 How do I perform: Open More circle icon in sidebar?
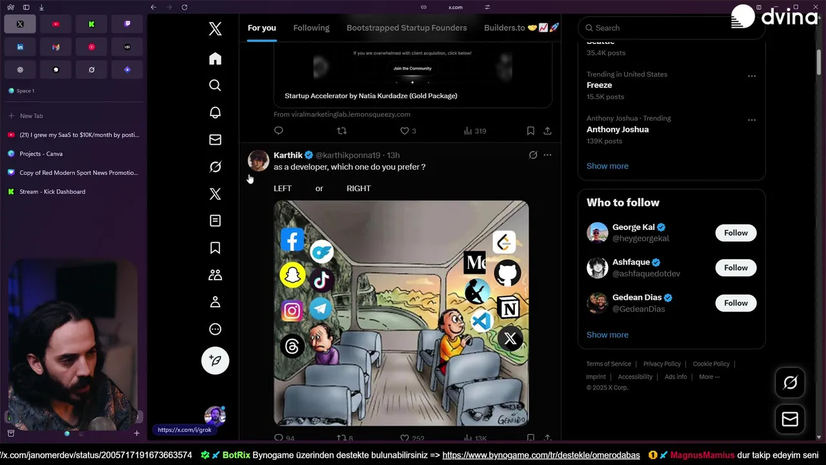(216, 329)
